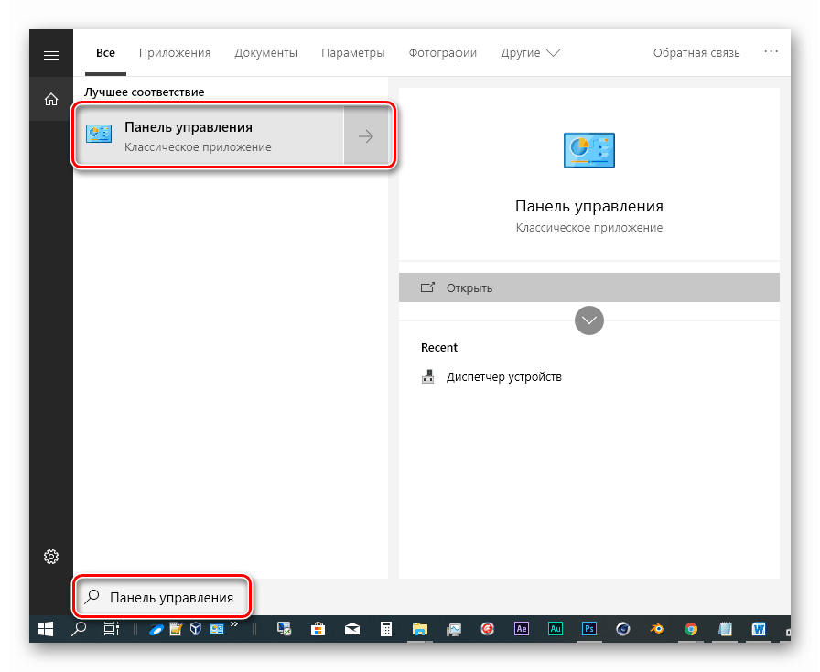The image size is (820, 672).
Task: Launch After Effects from the taskbar
Action: [x=521, y=629]
